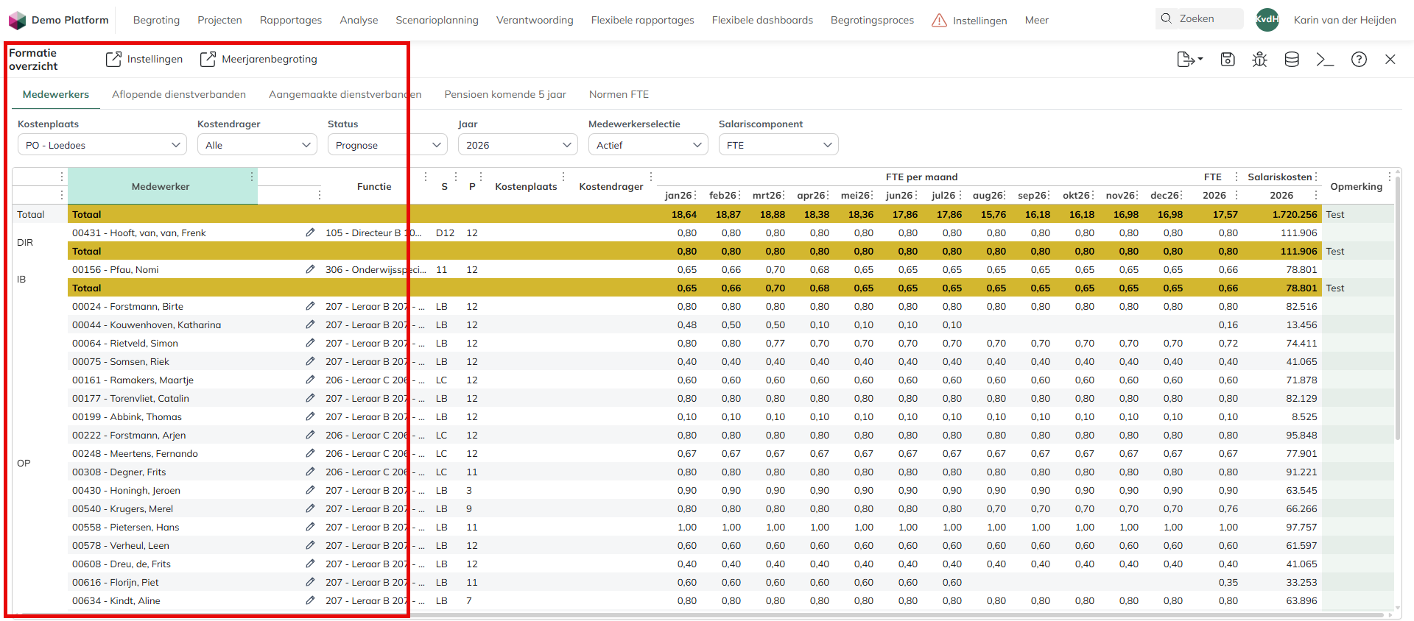Viewport: 1414px width, 621px height.
Task: Close the Formatie overzicht panel
Action: [x=1390, y=60]
